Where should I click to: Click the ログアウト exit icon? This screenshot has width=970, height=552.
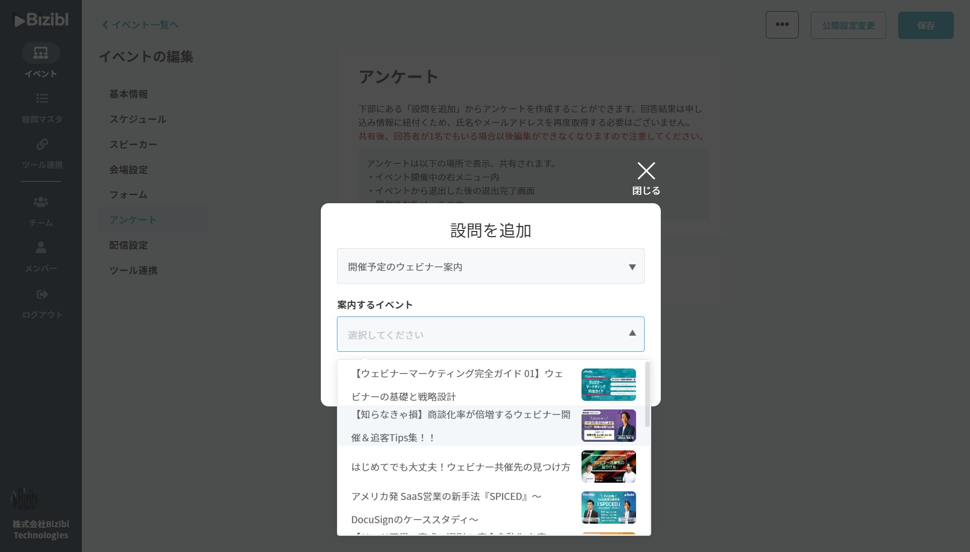(42, 294)
